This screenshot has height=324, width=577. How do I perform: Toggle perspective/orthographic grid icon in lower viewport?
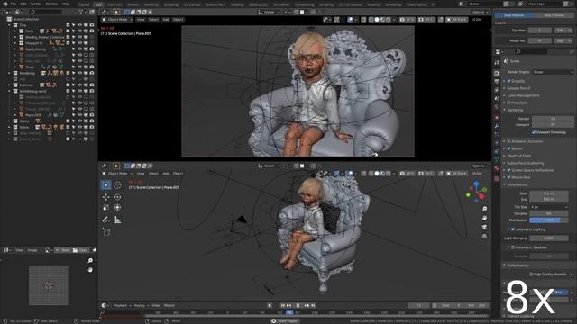[484, 236]
